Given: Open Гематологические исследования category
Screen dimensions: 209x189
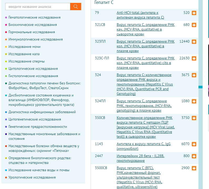Looking at the screenshot, I should click(34, 18).
